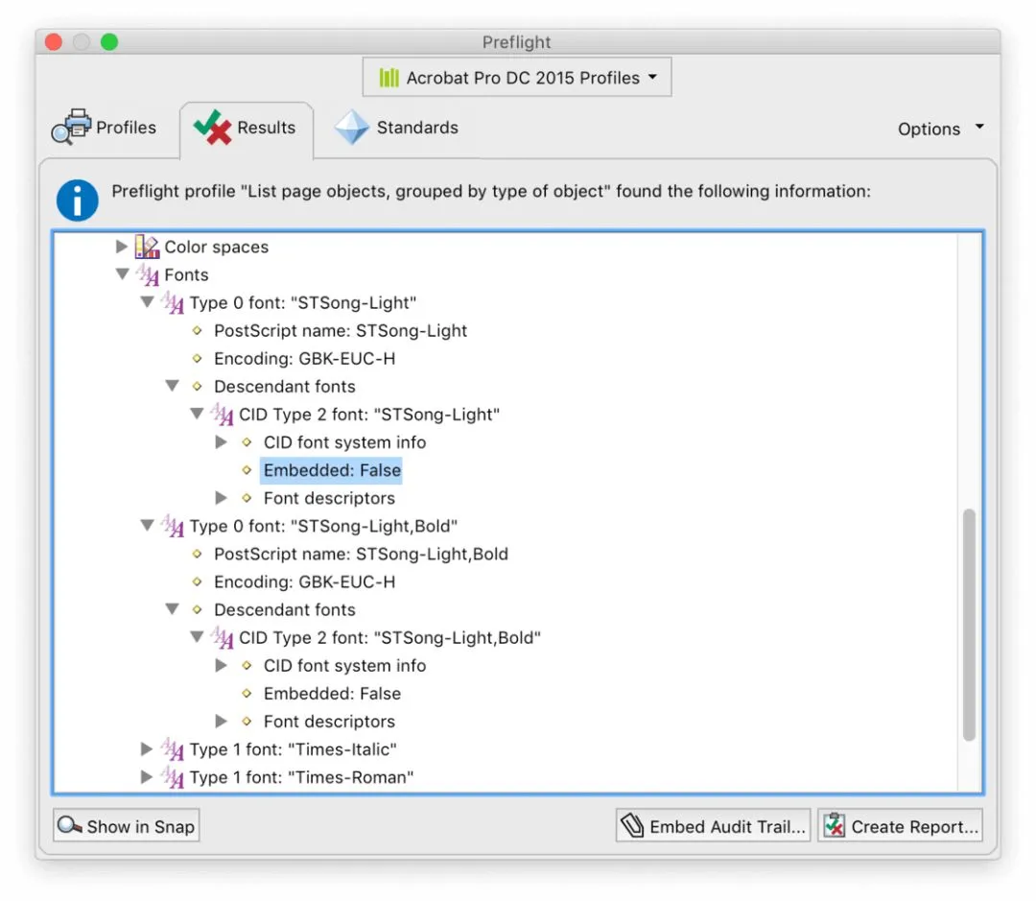Open Acrobat Pro DC 2015 Profiles dropdown
The height and width of the screenshot is (901, 1036).
[517, 78]
